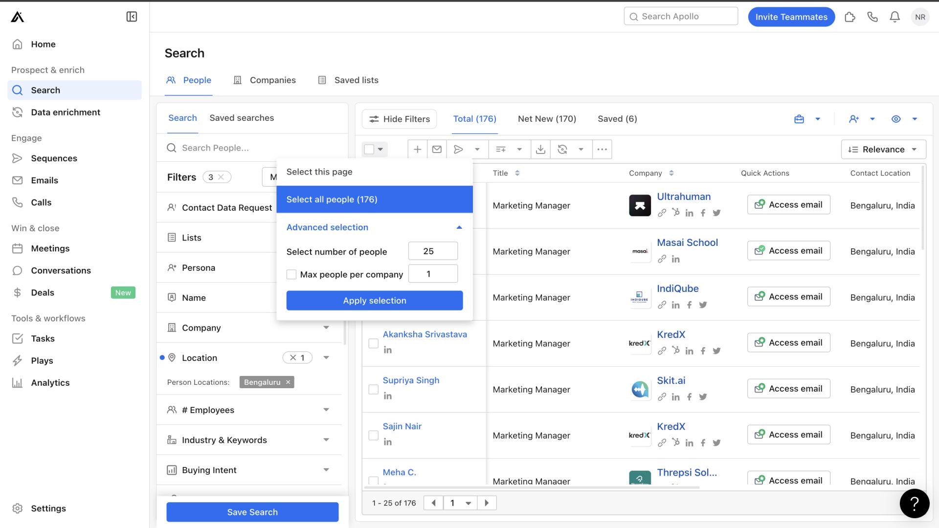
Task: Expand the Buying Intent filter section
Action: (x=326, y=470)
